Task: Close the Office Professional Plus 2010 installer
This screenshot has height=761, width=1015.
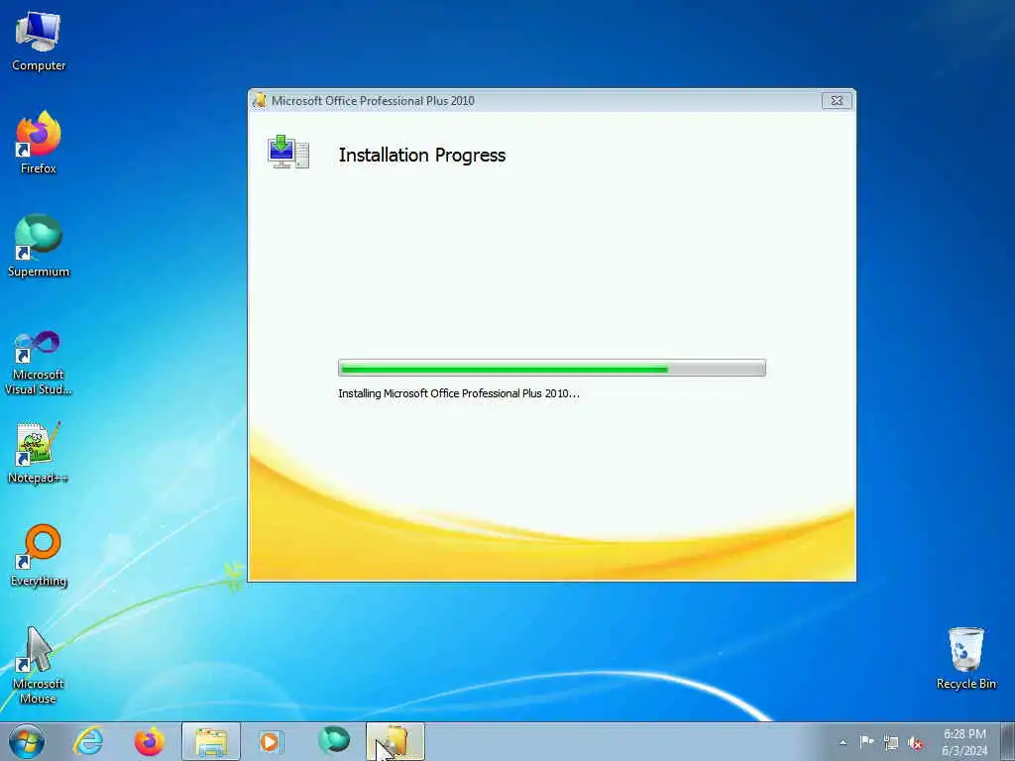Action: click(837, 100)
